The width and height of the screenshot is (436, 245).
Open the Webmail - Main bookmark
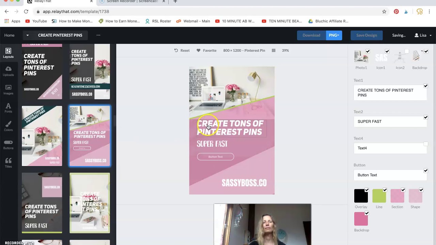193,21
